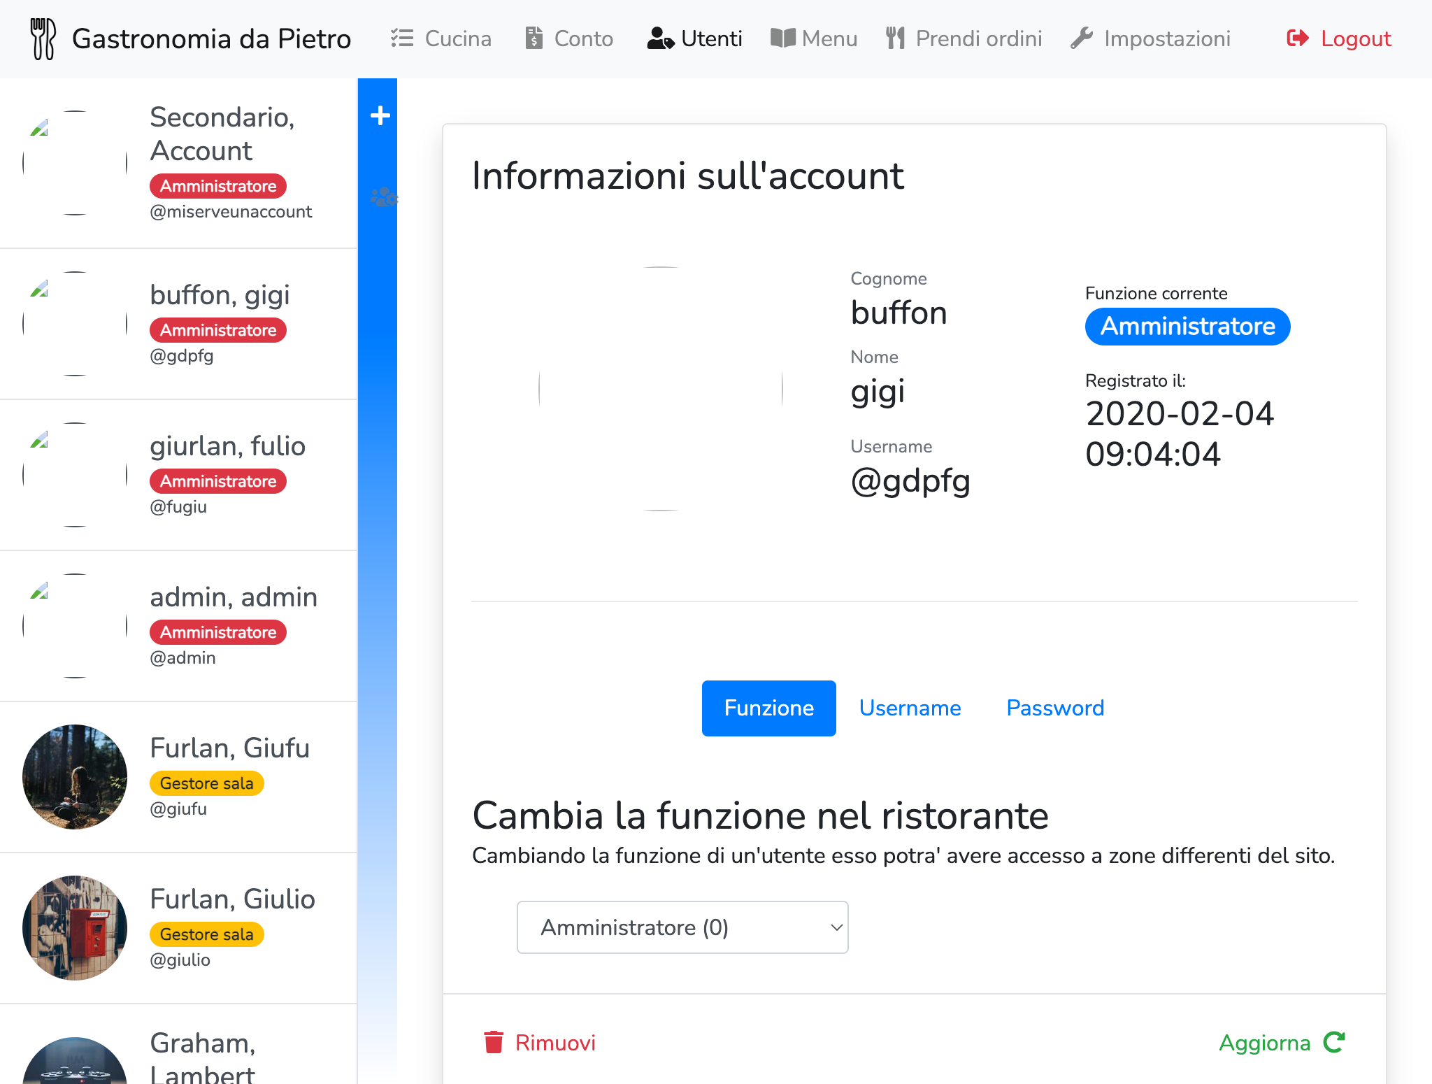Click Furlan, Giulio's profile picture
Viewport: 1432px width, 1084px height.
(75, 927)
